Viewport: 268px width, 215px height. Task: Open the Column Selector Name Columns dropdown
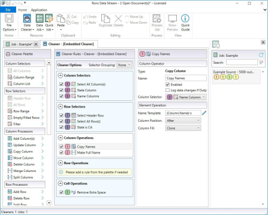(186, 97)
